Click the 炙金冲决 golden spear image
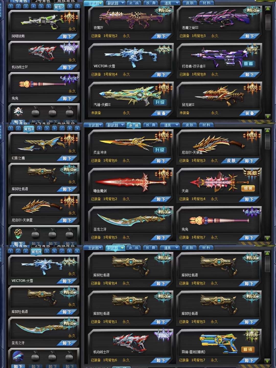The width and height of the screenshot is (276, 368). pyautogui.click(x=130, y=142)
